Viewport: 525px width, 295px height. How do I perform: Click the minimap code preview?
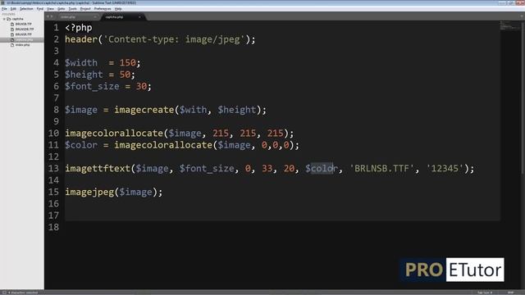pyautogui.click(x=509, y=26)
